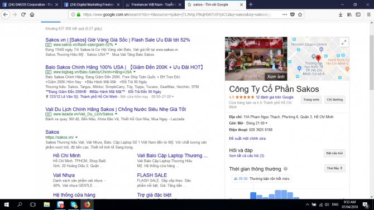
Task: Expand ad options arrow for sakos.vn flash-sale
Action: (116, 45)
